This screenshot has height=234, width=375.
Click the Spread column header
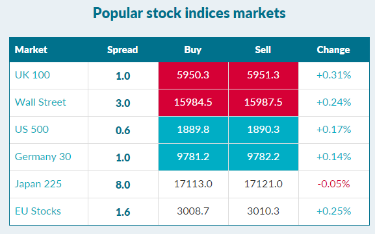pyautogui.click(x=122, y=50)
